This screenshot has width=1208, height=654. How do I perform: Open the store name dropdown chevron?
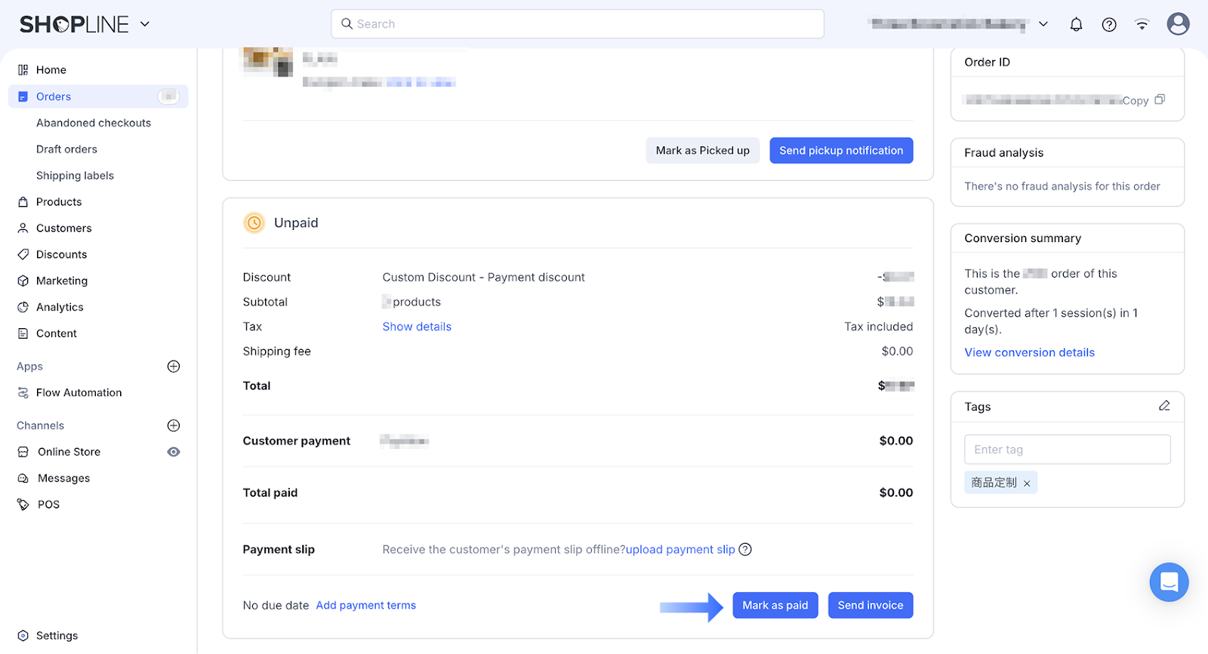coord(1043,24)
